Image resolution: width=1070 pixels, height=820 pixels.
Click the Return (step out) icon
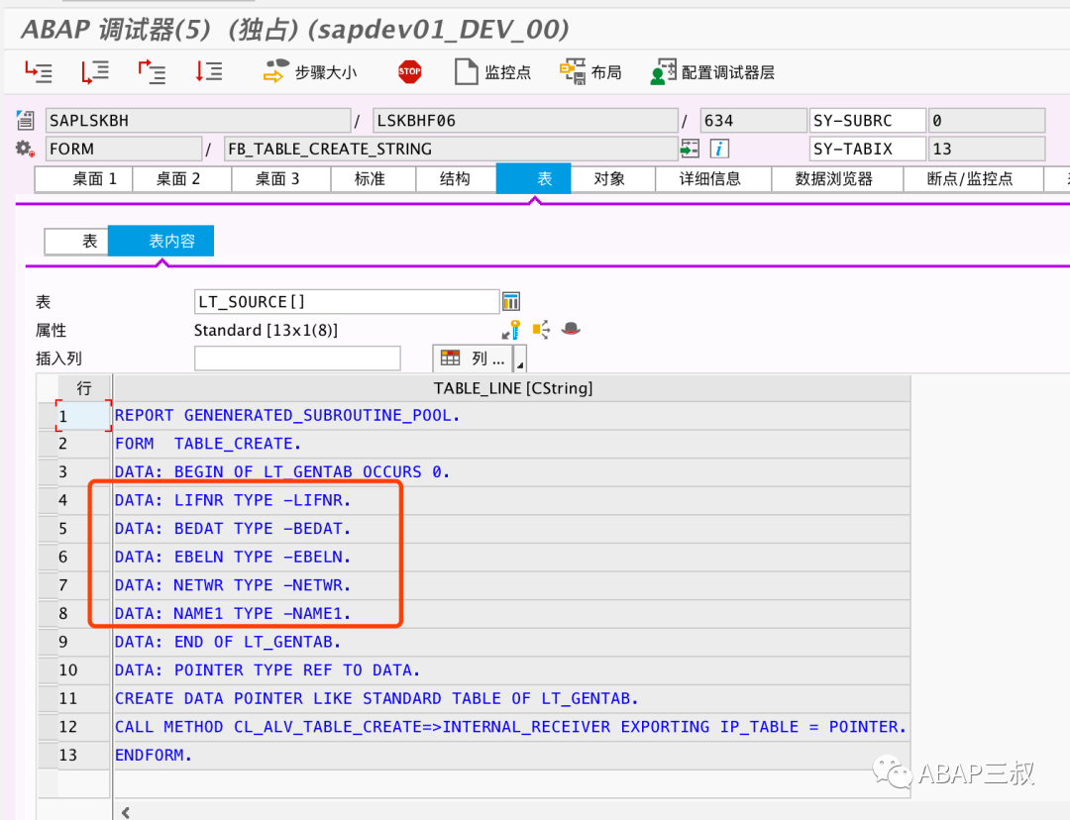(152, 71)
